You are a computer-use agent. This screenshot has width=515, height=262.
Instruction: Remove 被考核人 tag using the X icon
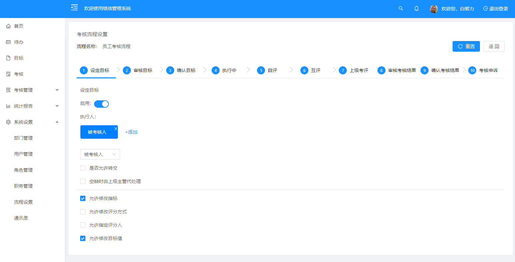(x=116, y=129)
